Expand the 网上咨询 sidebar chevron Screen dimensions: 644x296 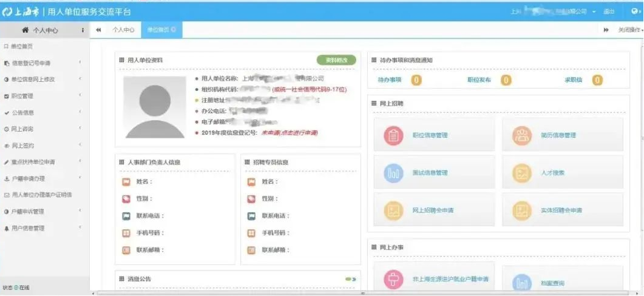[80, 129]
